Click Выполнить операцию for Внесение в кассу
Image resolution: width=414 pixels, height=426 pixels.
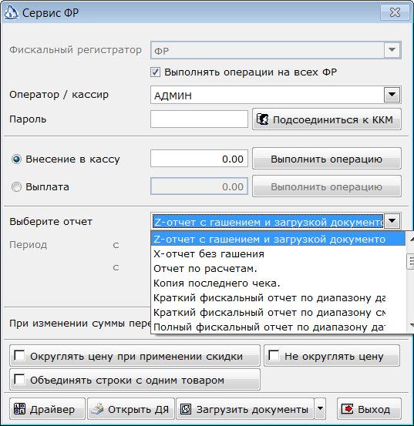pos(327,159)
